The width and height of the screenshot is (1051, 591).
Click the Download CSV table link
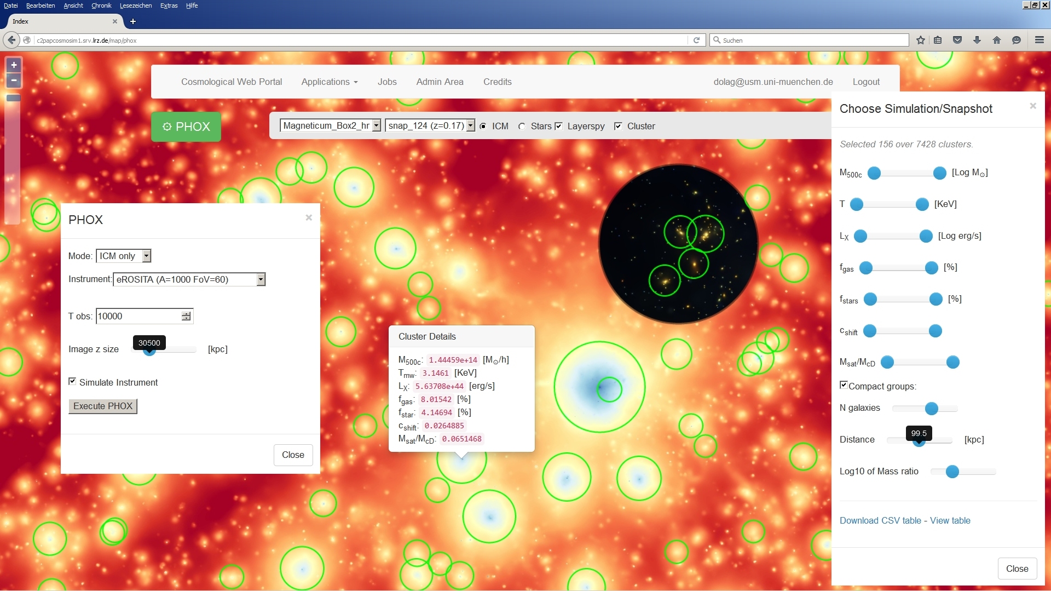[880, 520]
